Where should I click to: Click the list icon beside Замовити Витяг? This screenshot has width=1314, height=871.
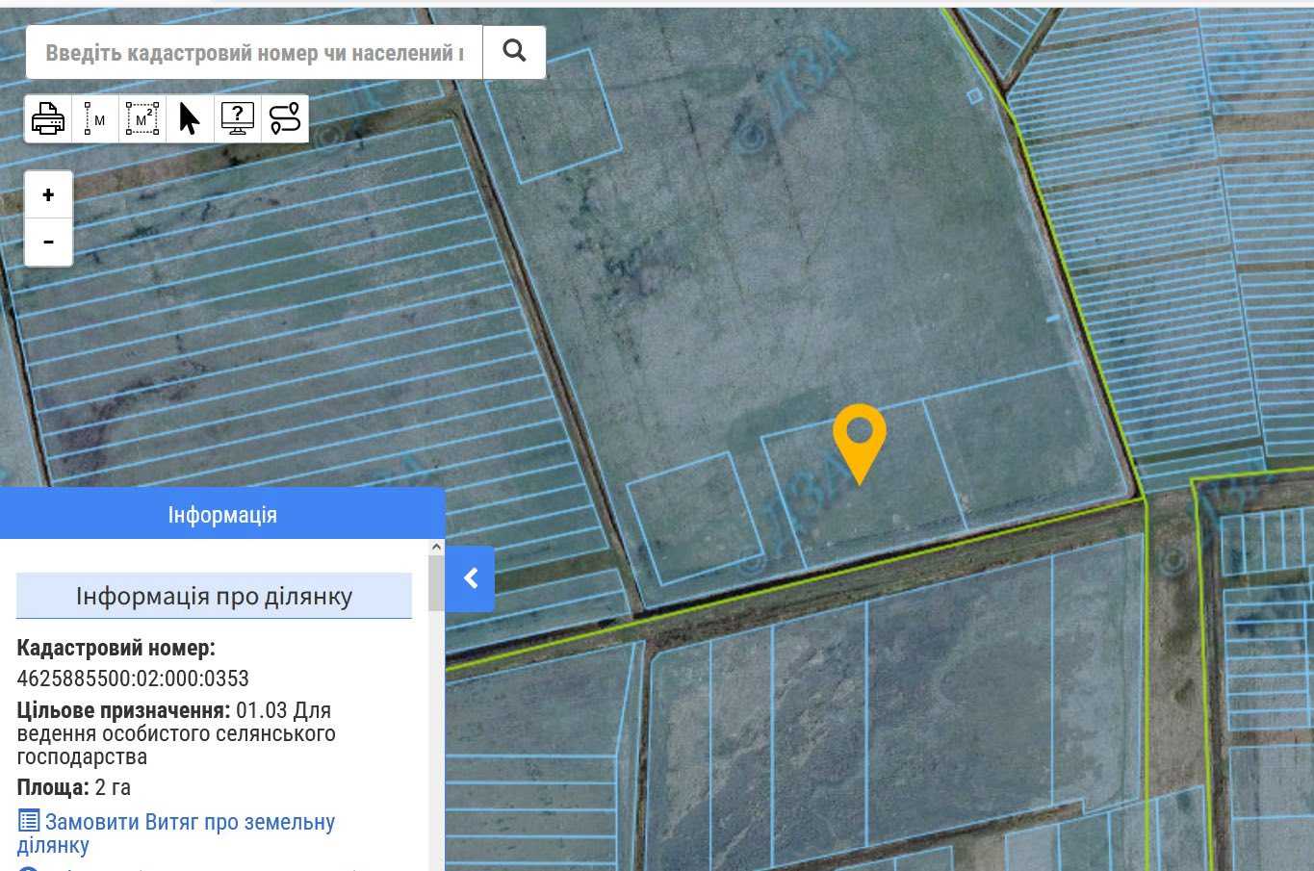point(29,822)
